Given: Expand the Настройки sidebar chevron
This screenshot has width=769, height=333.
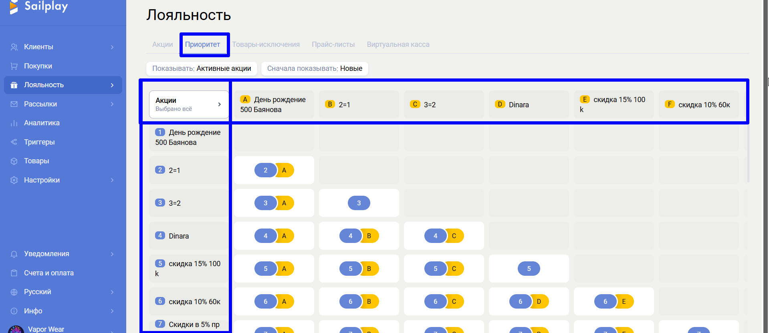Looking at the screenshot, I should (112, 180).
